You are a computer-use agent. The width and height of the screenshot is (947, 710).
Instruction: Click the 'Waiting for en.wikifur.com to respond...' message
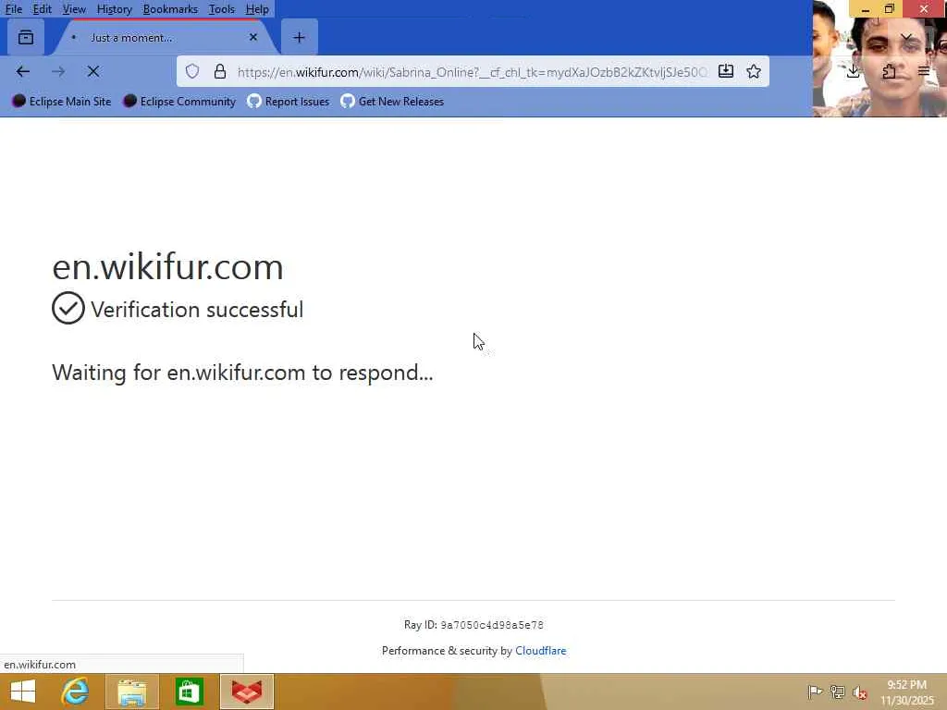point(242,373)
